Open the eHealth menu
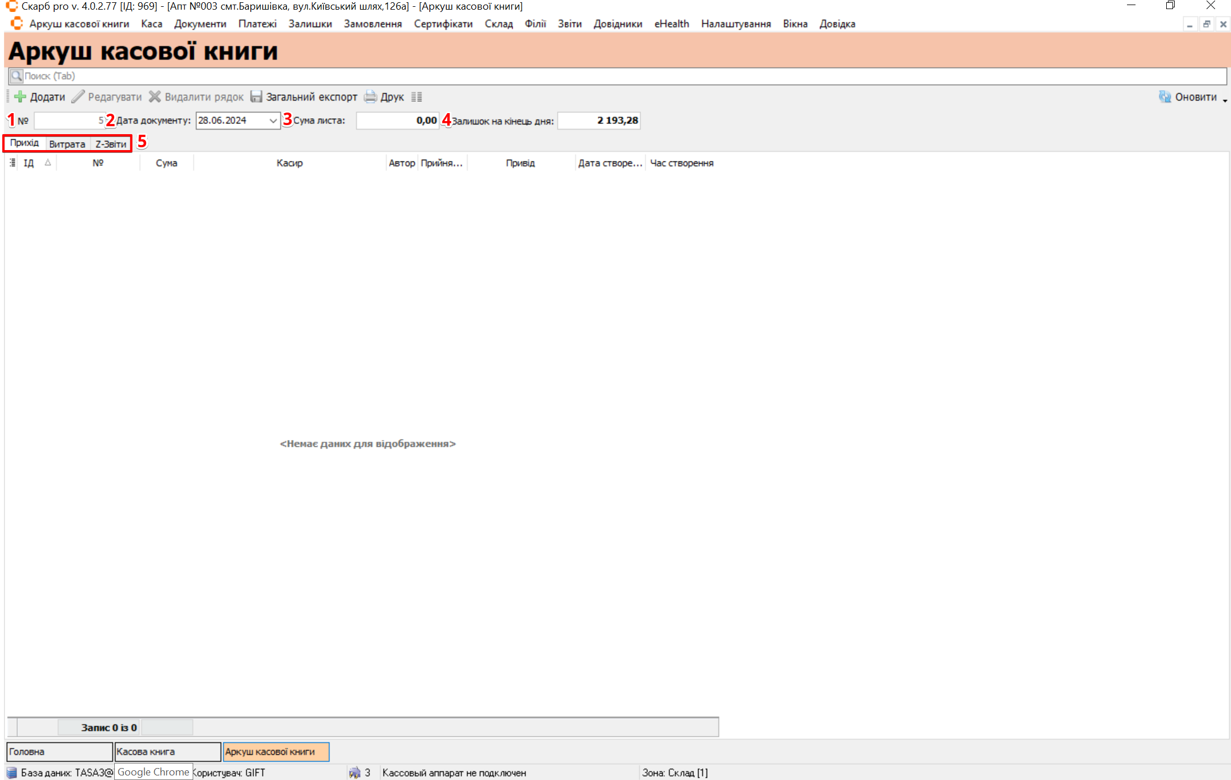Viewport: 1231px width, 780px height. click(671, 24)
